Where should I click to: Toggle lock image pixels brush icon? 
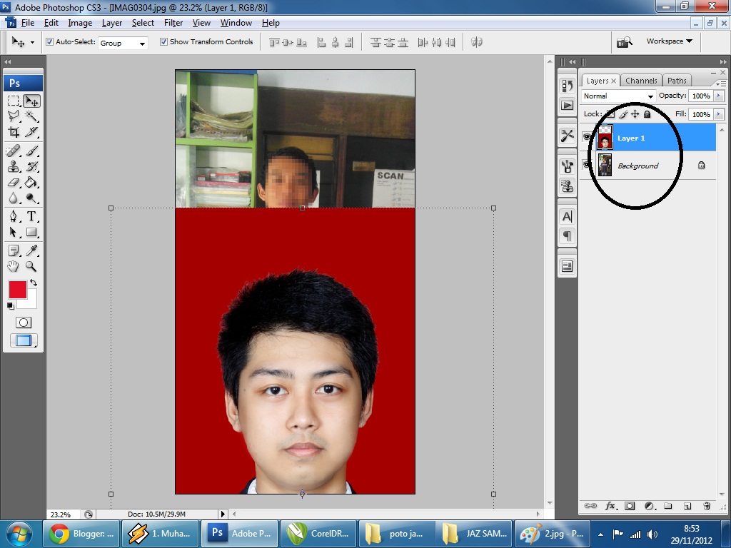pyautogui.click(x=623, y=114)
